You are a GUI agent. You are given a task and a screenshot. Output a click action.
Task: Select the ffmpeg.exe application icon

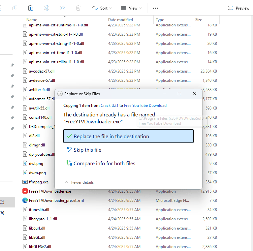[25, 182]
